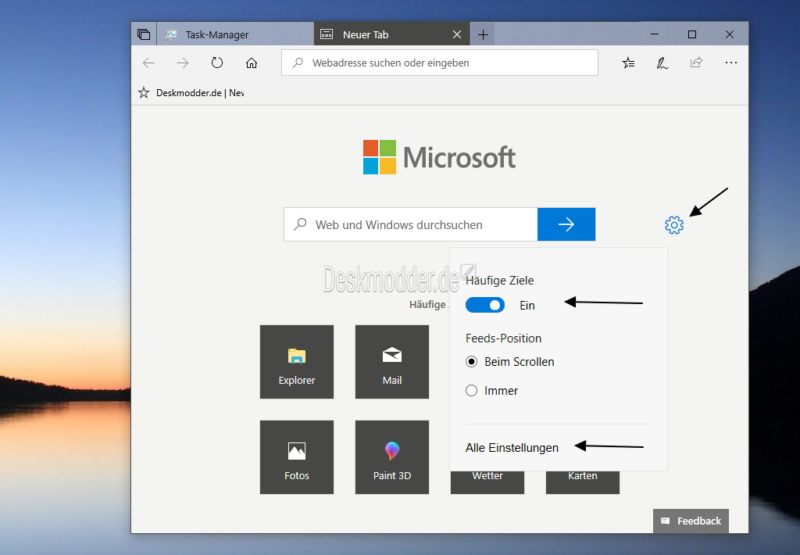Open the Karten tile
800x555 pixels.
click(583, 482)
